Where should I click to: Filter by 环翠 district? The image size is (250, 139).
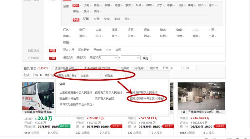point(86,19)
